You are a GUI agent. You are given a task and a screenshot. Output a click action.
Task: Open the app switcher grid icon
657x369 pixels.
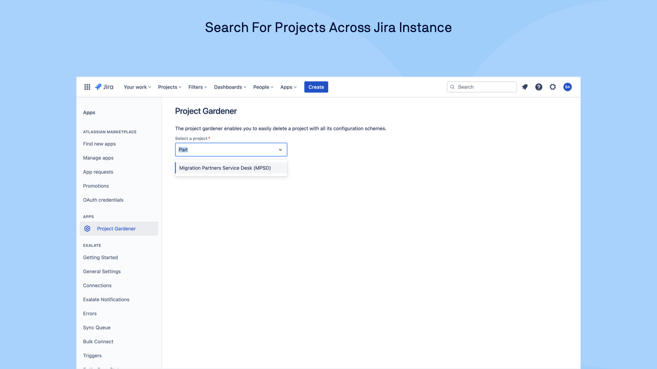tap(87, 87)
